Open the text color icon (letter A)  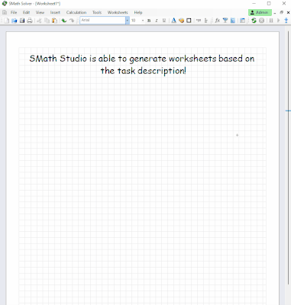click(173, 21)
